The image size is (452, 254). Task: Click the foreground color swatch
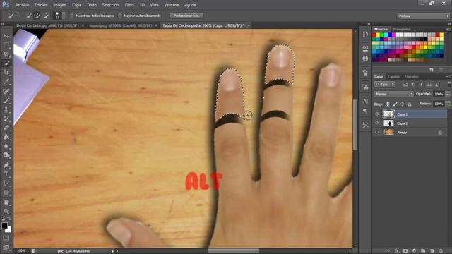point(4,226)
